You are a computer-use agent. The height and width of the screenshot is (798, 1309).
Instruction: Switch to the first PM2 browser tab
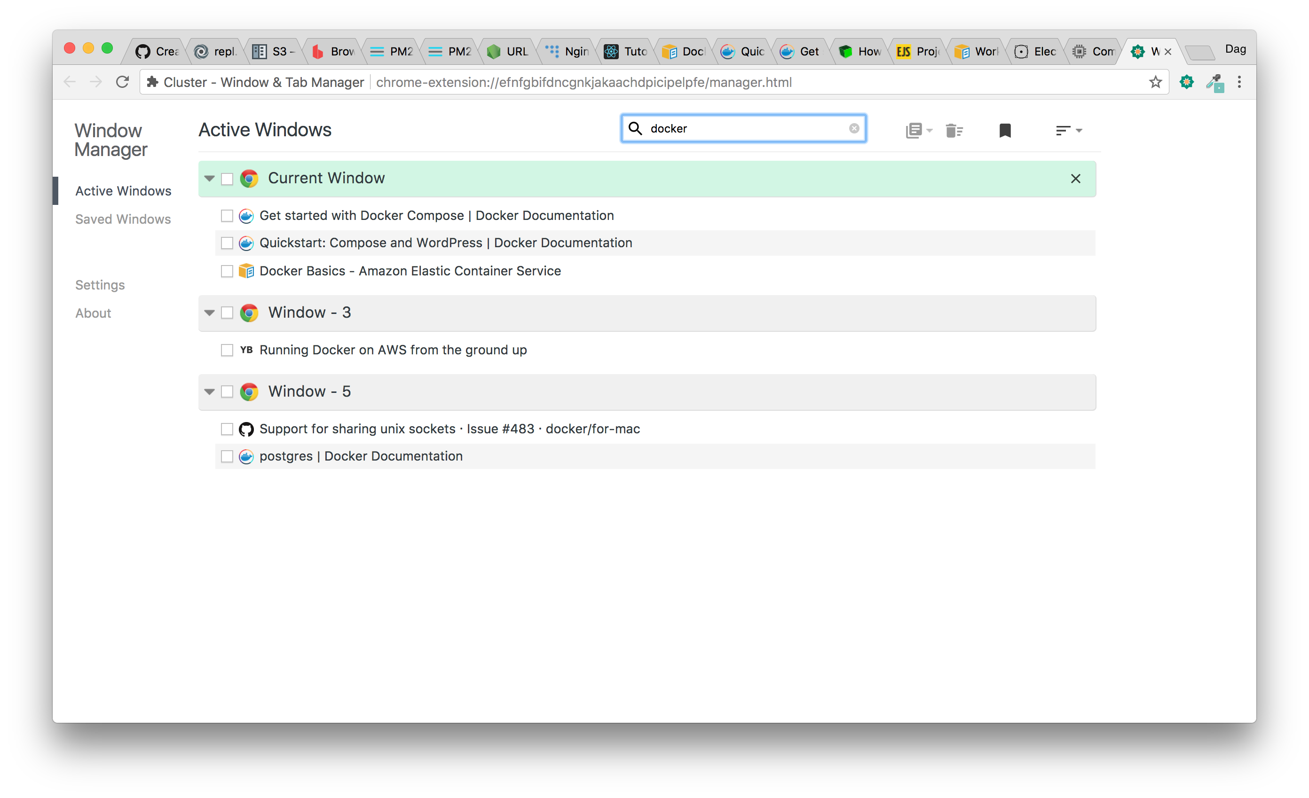(x=392, y=52)
